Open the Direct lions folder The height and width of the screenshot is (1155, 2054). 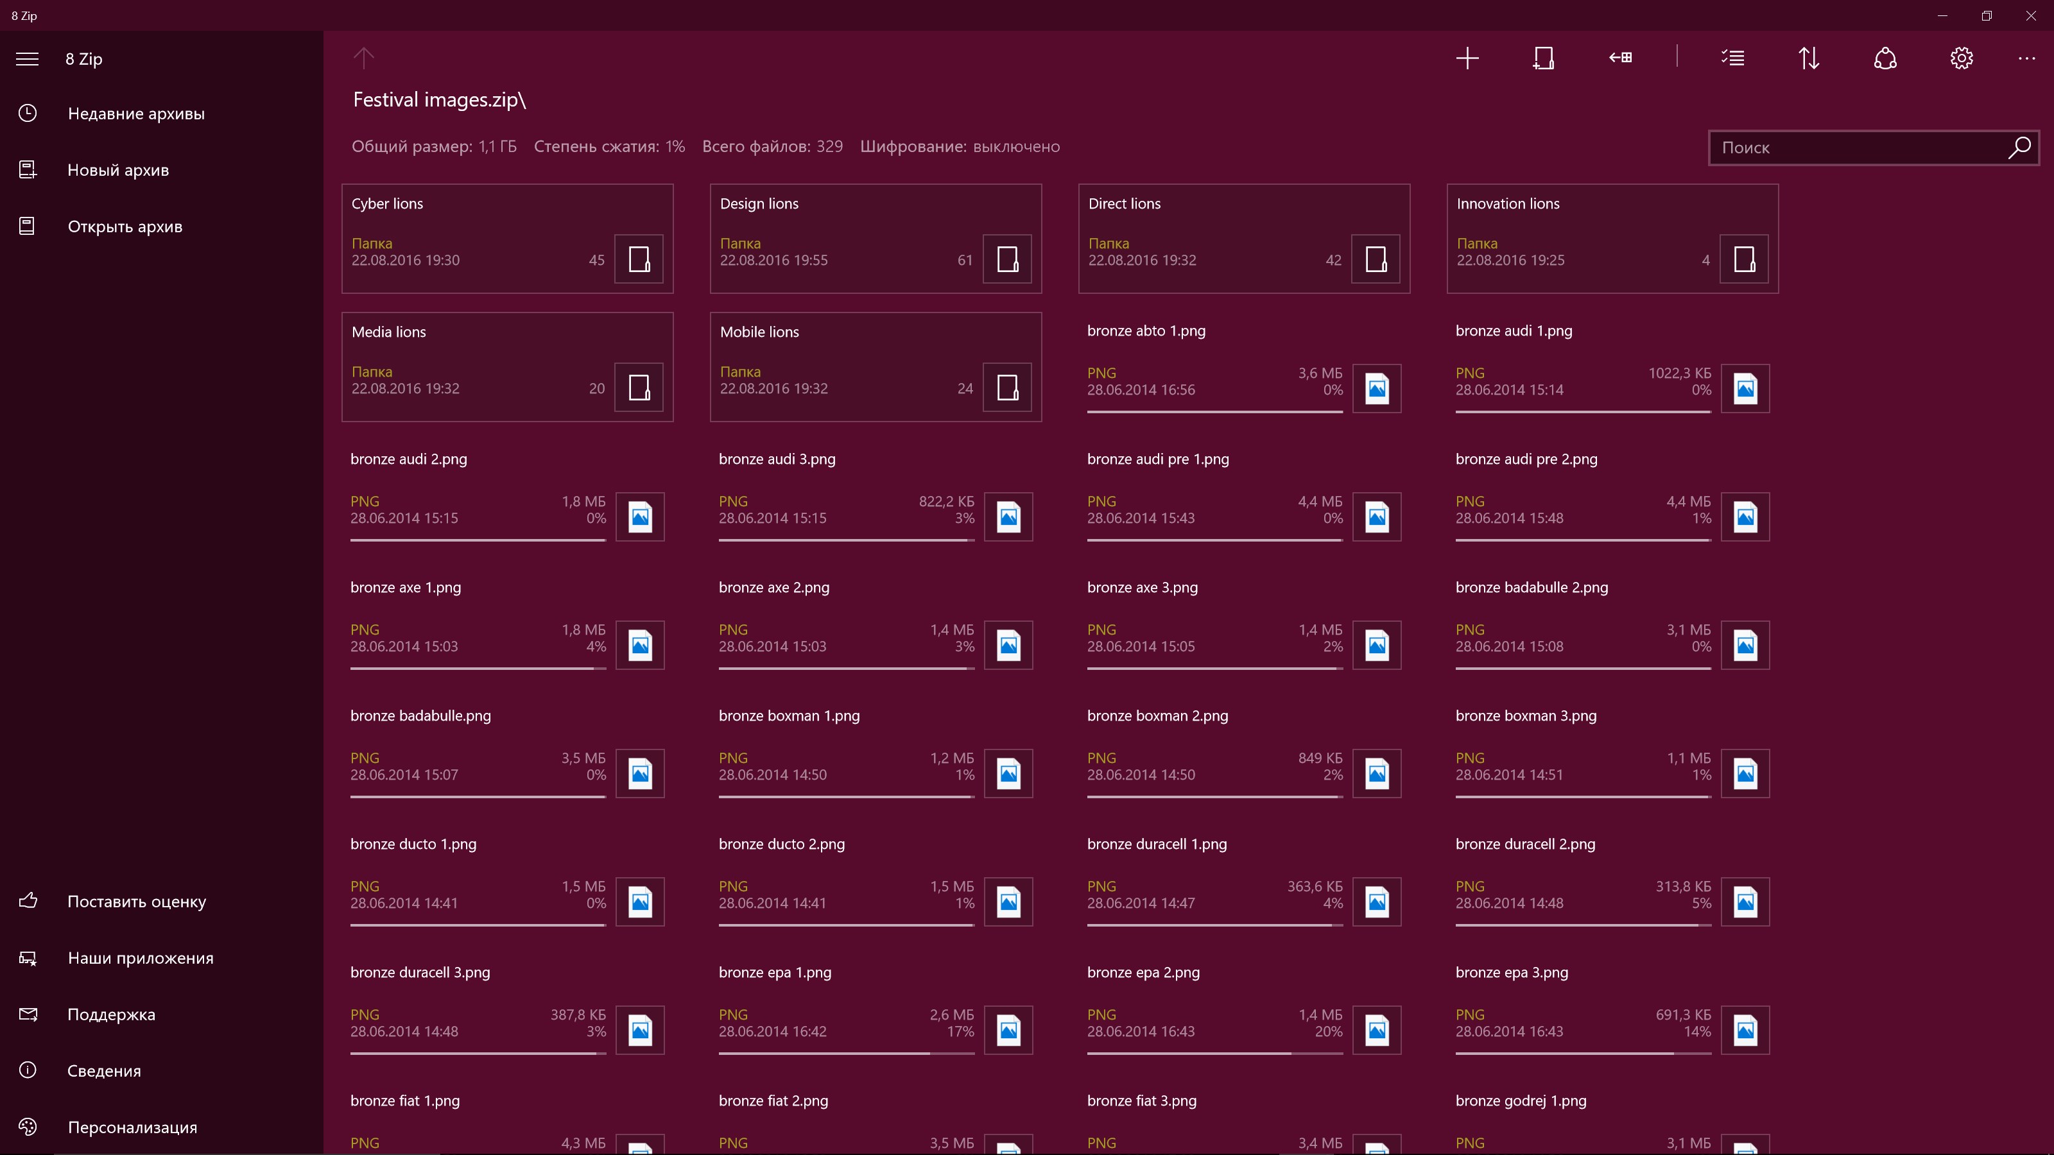(1244, 238)
